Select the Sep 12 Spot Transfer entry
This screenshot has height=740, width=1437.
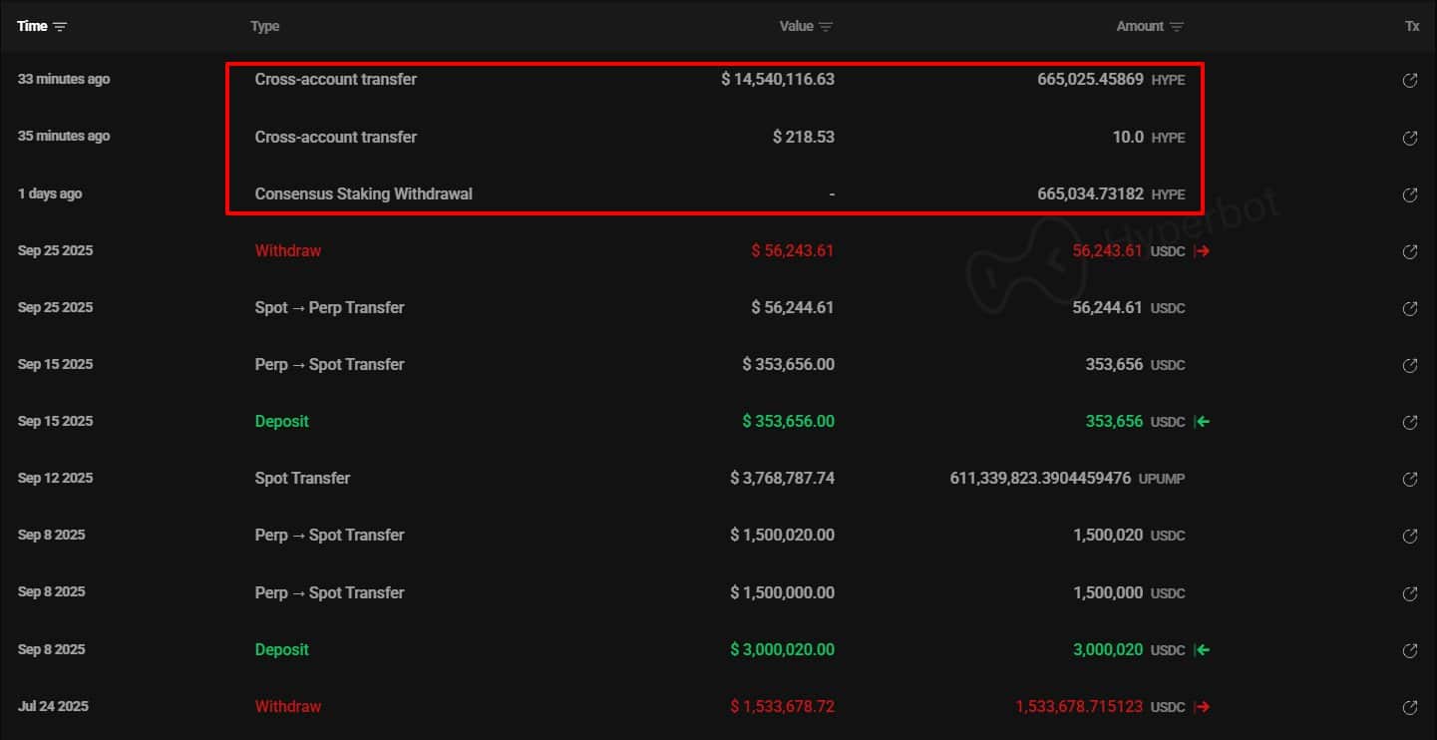pos(303,479)
